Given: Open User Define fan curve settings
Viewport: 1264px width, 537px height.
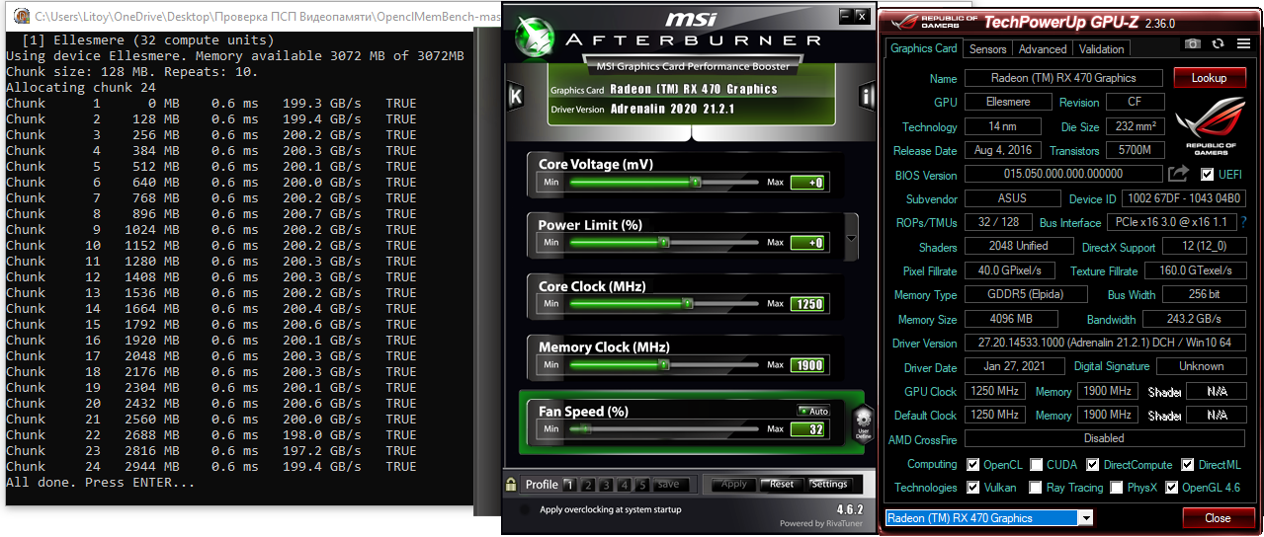Looking at the screenshot, I should 862,424.
